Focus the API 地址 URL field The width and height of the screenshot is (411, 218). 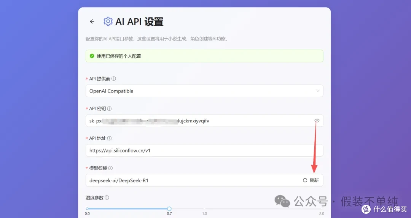point(204,151)
